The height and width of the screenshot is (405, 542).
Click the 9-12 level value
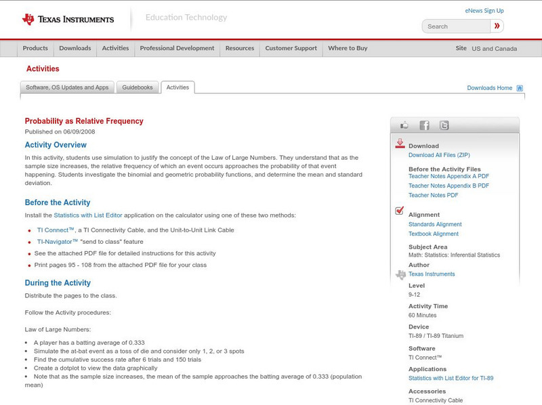pos(414,295)
